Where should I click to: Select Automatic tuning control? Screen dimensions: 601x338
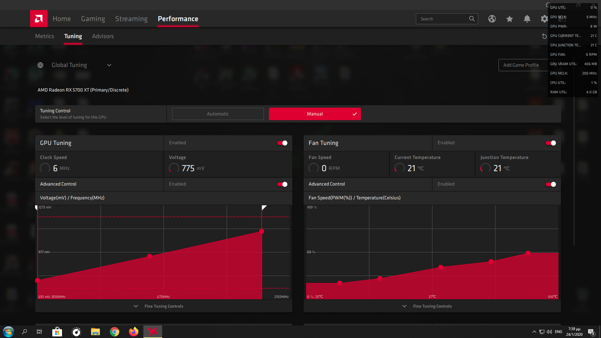pyautogui.click(x=218, y=114)
